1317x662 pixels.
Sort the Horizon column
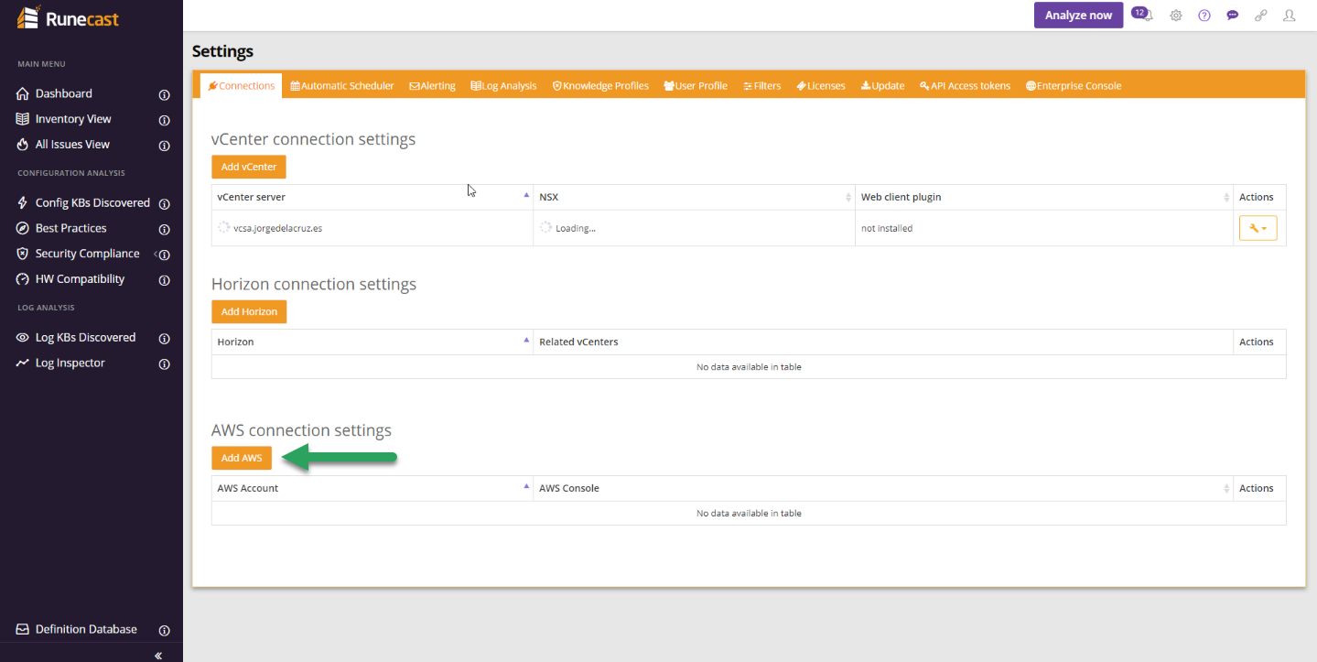[372, 342]
